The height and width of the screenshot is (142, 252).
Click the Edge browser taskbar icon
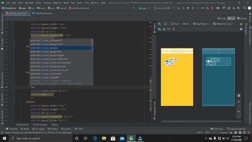[x=95, y=138]
